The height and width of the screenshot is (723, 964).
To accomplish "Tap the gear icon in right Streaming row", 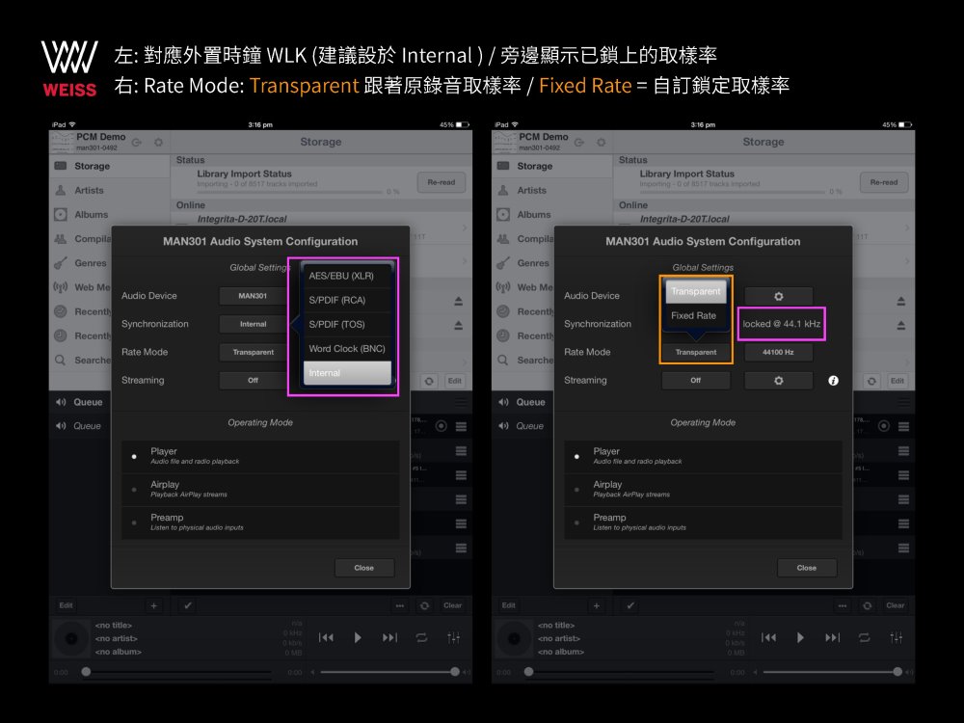I will coord(778,381).
